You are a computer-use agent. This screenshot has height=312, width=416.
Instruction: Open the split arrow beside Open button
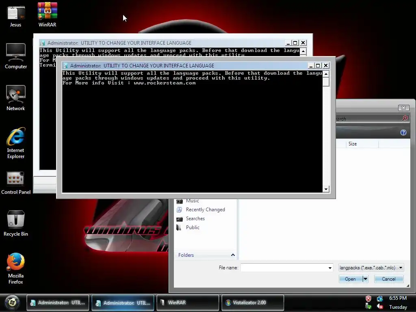tap(365, 279)
